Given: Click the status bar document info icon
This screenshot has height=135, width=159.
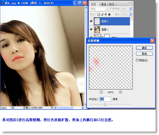Looking at the screenshot, I should click(x=12, y=108).
